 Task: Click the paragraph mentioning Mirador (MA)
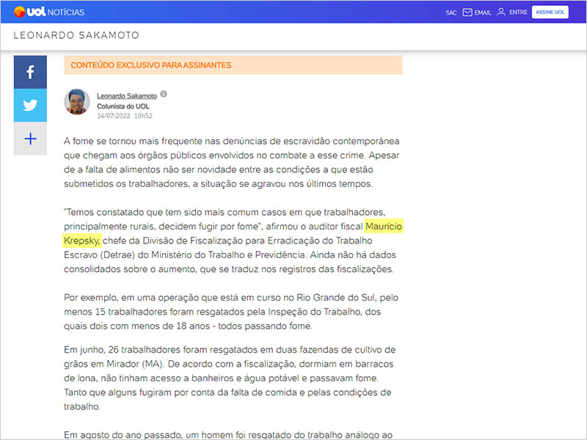click(x=230, y=377)
